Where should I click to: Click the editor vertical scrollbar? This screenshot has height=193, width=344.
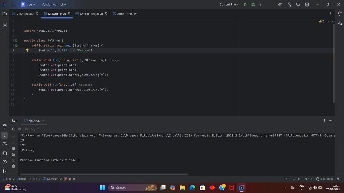(333, 63)
